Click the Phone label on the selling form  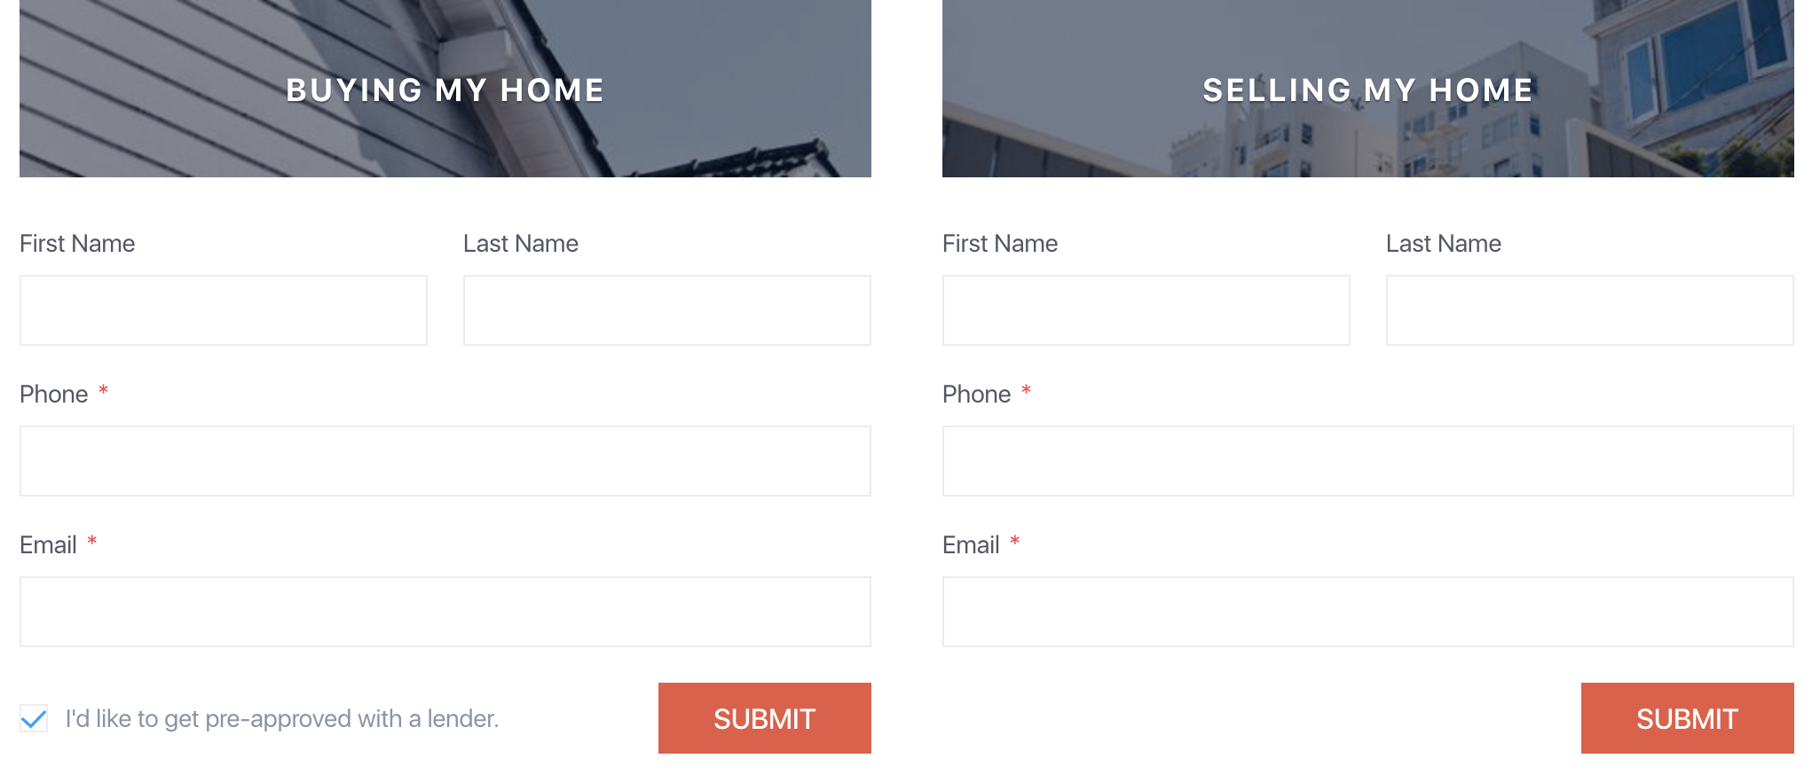pos(976,394)
